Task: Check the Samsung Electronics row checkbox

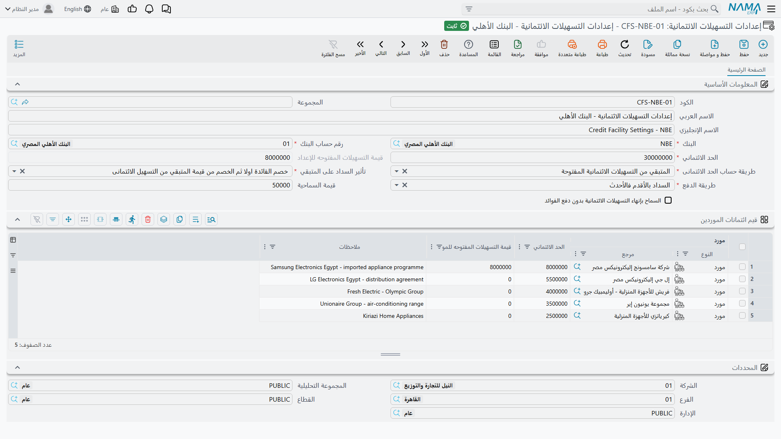Action: pyautogui.click(x=742, y=267)
